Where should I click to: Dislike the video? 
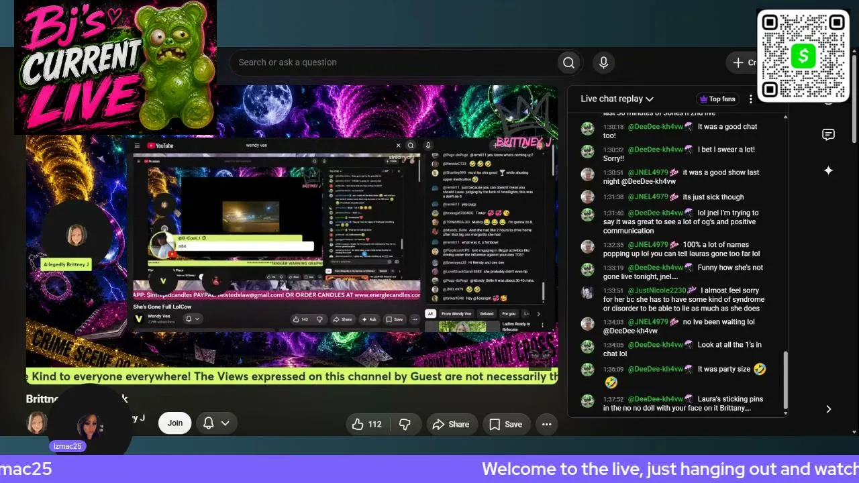coord(405,424)
